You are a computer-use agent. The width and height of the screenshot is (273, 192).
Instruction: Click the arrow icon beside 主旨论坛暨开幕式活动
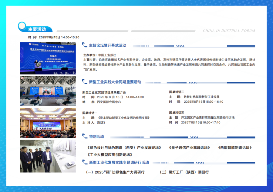pos(85,45)
